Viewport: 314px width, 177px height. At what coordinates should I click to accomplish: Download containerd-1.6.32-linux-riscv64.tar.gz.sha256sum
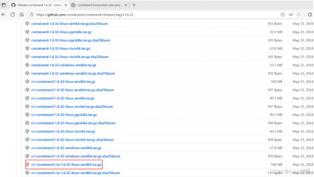[x=70, y=57]
